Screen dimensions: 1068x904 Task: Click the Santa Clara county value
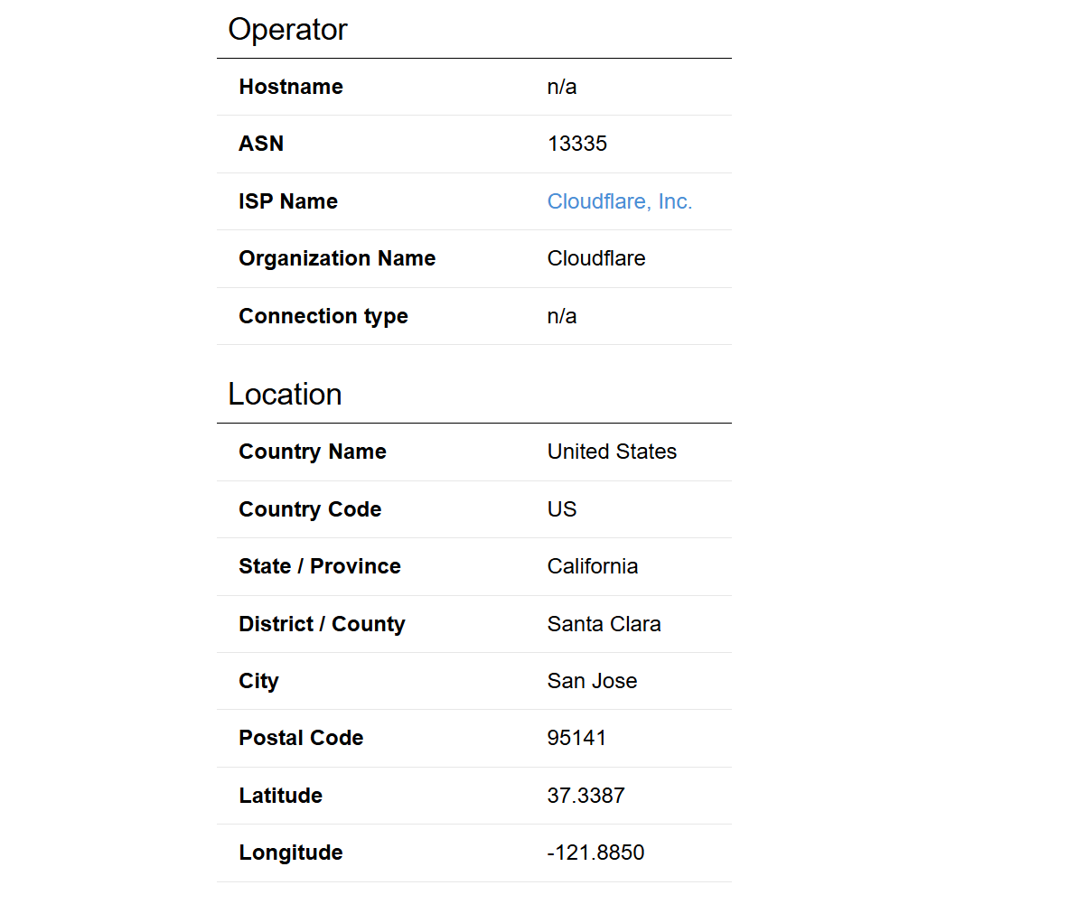[x=604, y=624]
